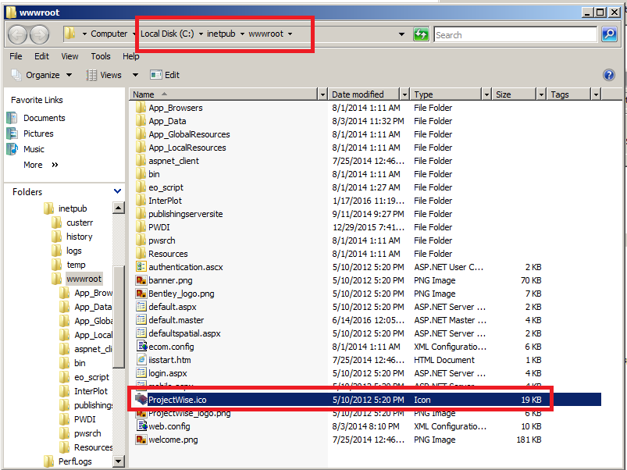Select the logs folder in tree
Viewport: 627px width, 470px height.
(x=73, y=251)
